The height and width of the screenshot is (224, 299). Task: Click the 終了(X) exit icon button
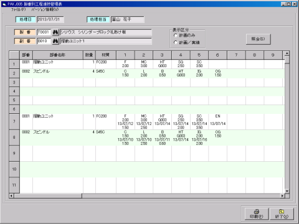(x=282, y=214)
